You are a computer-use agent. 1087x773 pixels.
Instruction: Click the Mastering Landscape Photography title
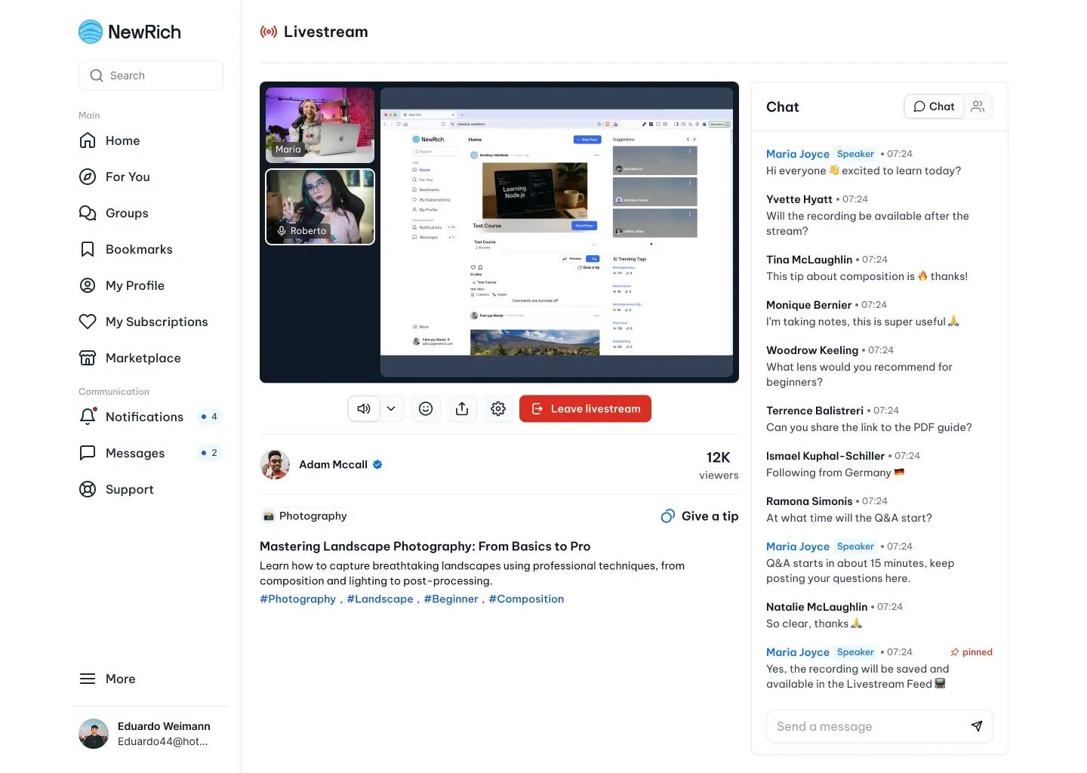point(425,547)
